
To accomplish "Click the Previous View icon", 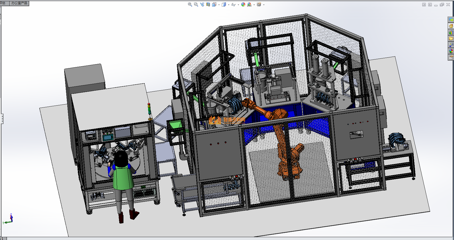I will (x=202, y=4).
